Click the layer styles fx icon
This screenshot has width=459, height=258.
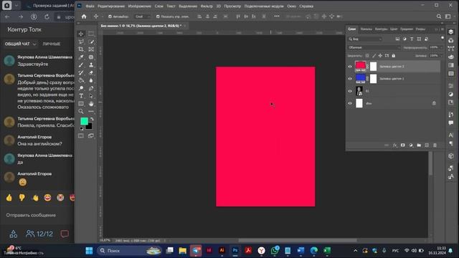pos(394,145)
